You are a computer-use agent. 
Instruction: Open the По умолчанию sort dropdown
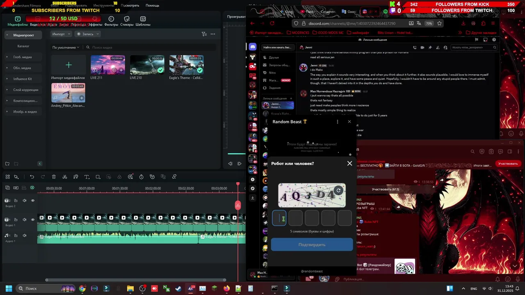click(x=66, y=48)
